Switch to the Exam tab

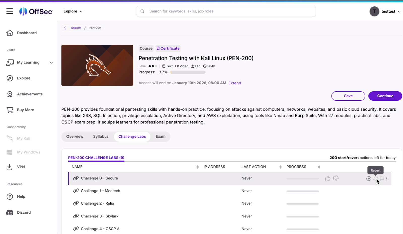pos(160,136)
